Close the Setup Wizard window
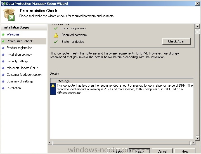 point(198,4)
